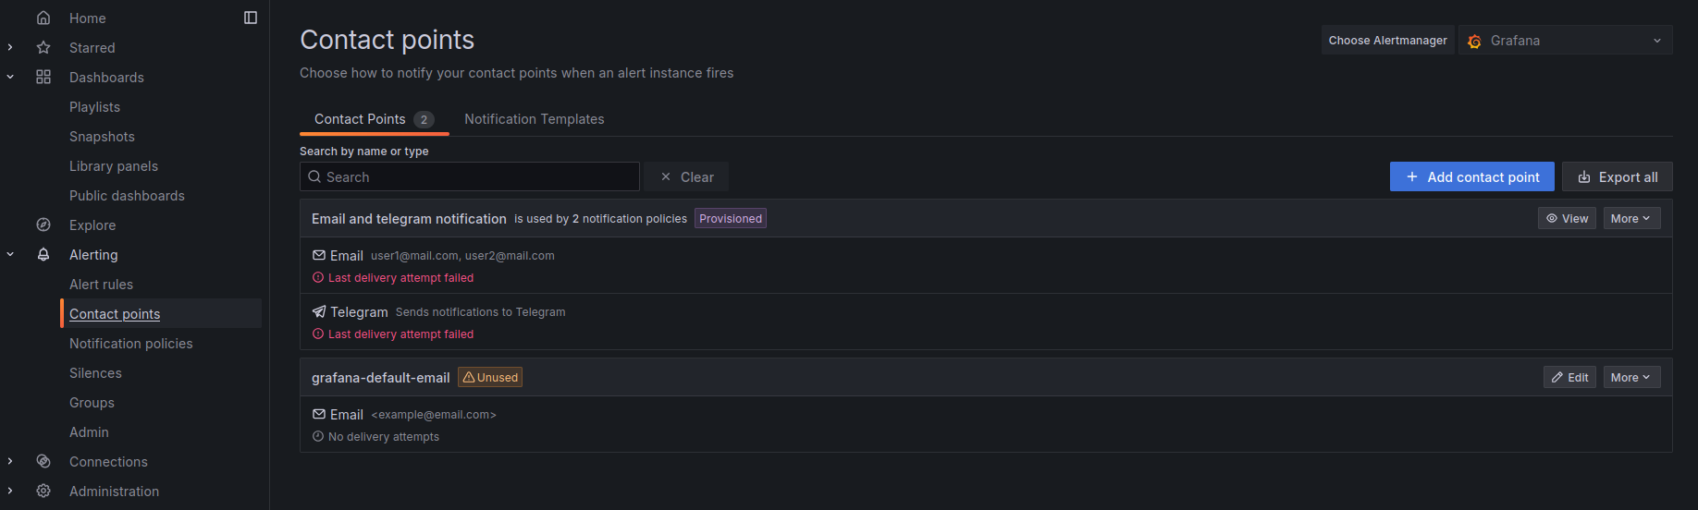Viewport: 1698px width, 510px height.
Task: Click the Search by name input field
Action: [x=470, y=176]
